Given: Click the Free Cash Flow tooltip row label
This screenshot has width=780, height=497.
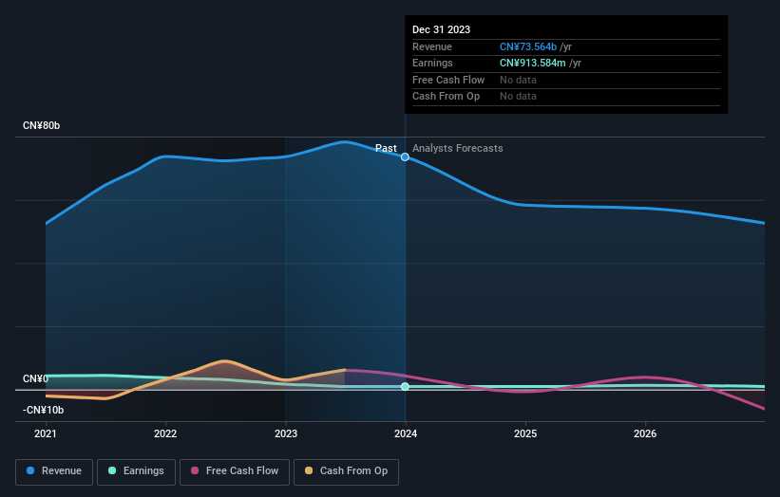Looking at the screenshot, I should (x=448, y=80).
